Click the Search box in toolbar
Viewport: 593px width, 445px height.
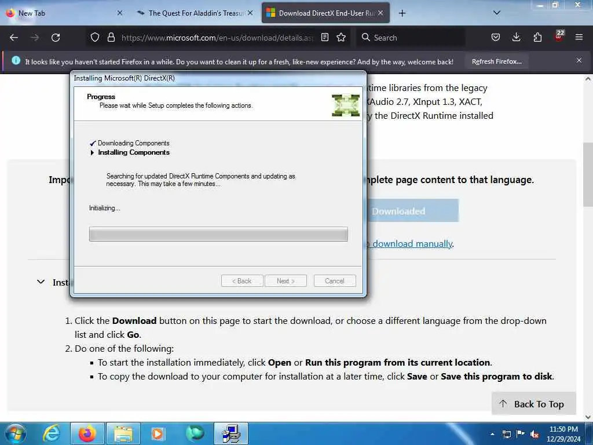click(411, 38)
